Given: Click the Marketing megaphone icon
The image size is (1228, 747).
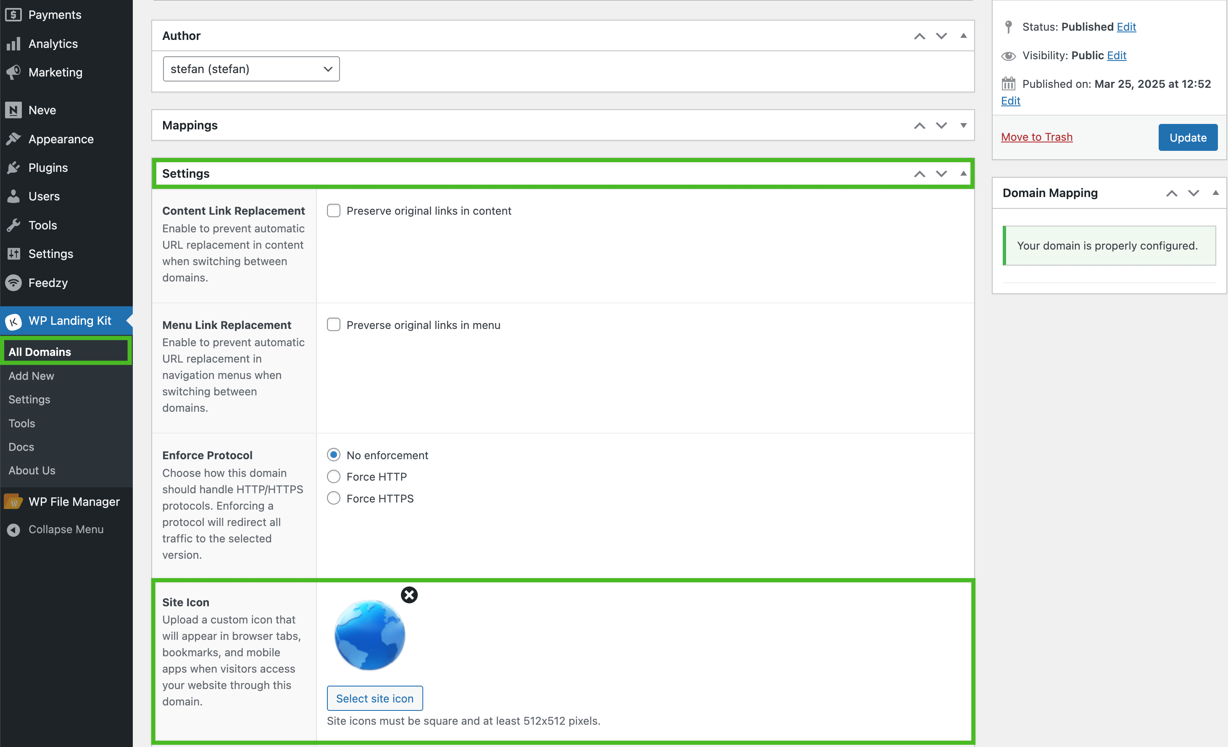Looking at the screenshot, I should point(13,72).
